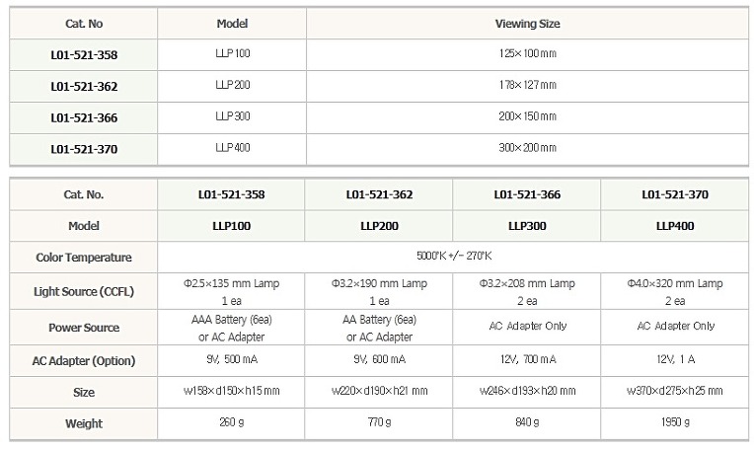Select the 5000°K +/- 270°K value
Image resolution: width=754 pixels, height=450 pixels.
(453, 257)
